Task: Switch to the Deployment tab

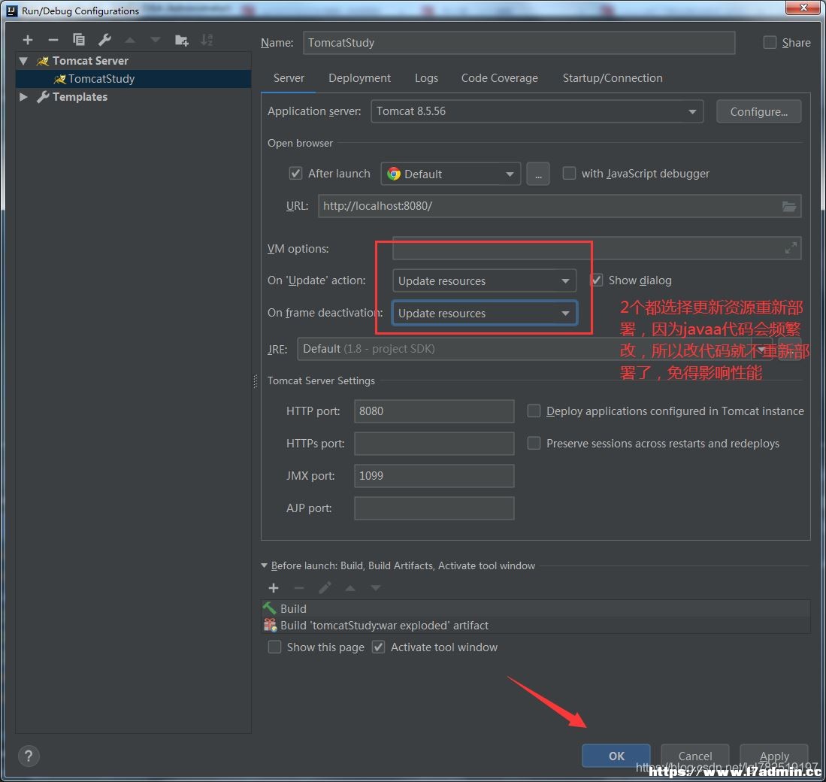Action: tap(360, 78)
